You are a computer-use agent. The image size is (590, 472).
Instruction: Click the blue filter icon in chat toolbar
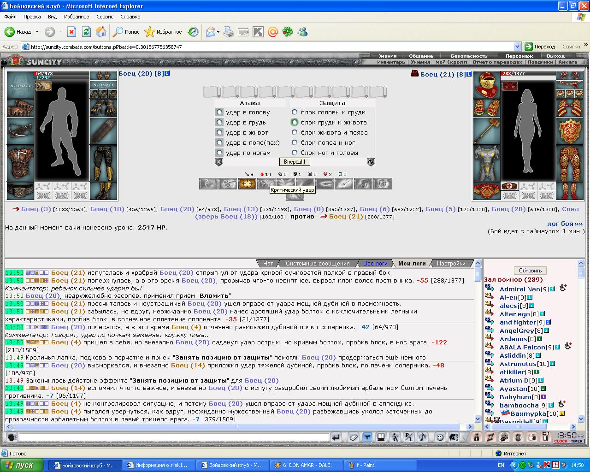pyautogui.click(x=367, y=437)
